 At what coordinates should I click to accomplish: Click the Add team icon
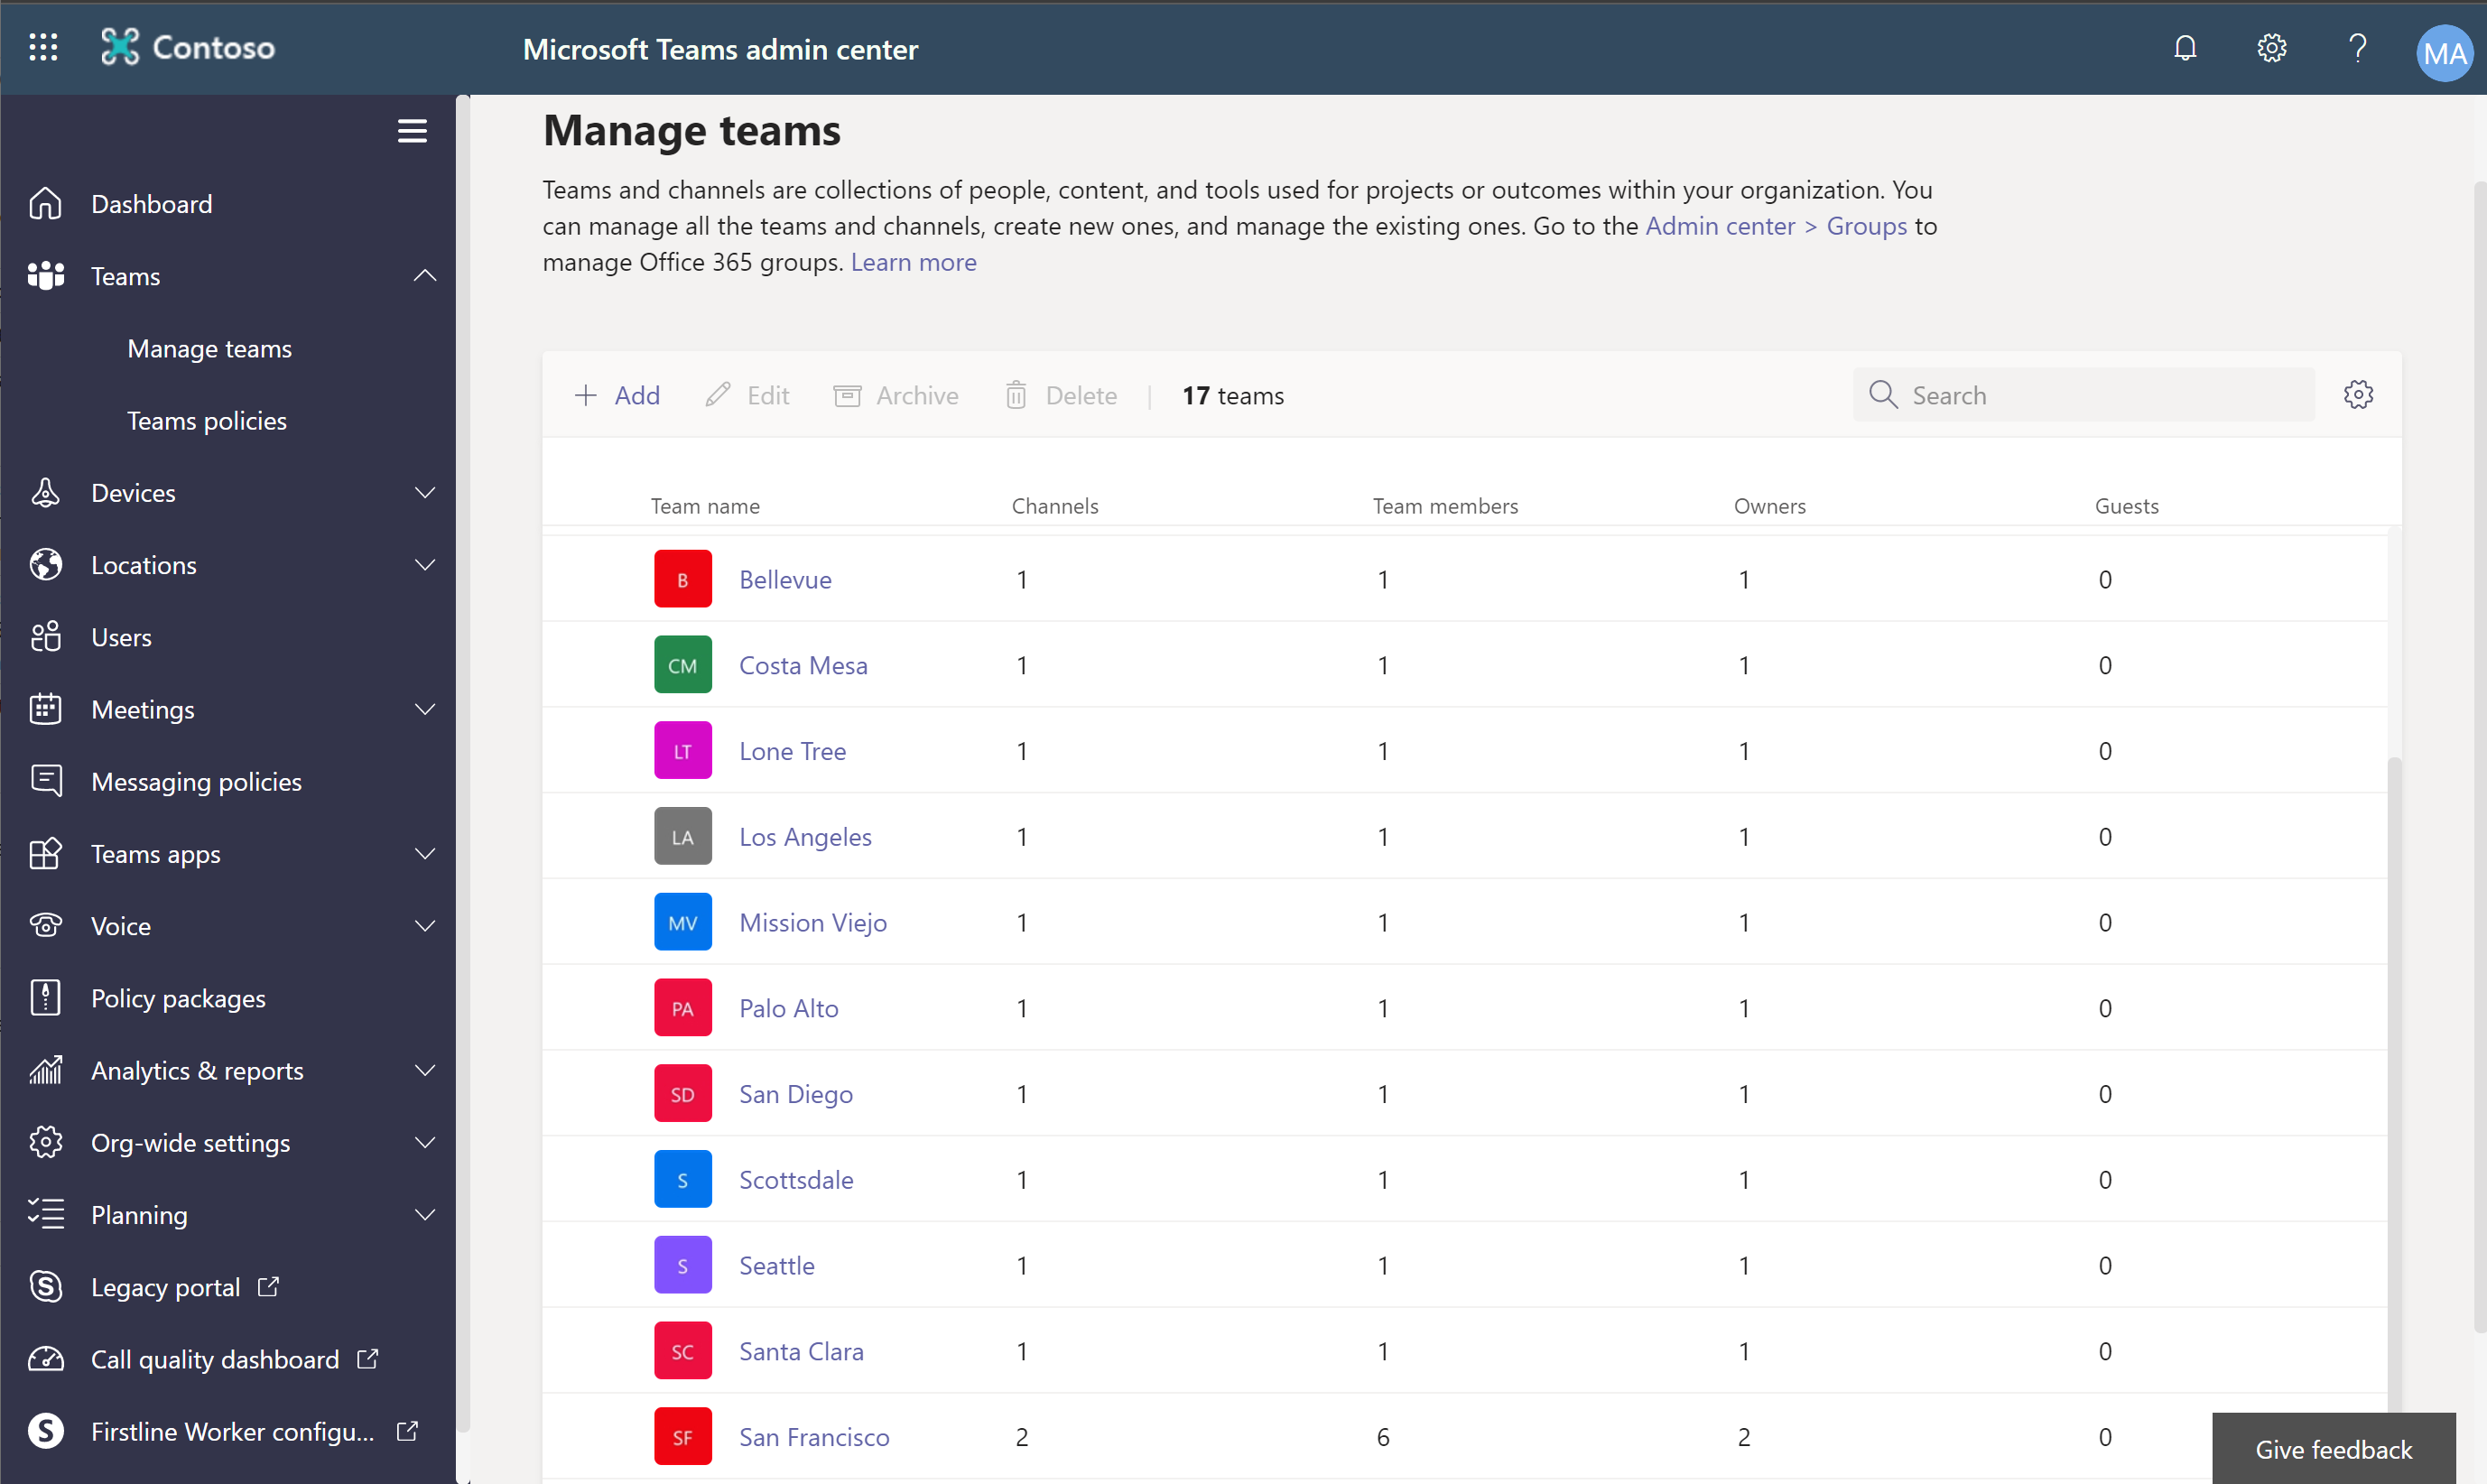tap(585, 394)
